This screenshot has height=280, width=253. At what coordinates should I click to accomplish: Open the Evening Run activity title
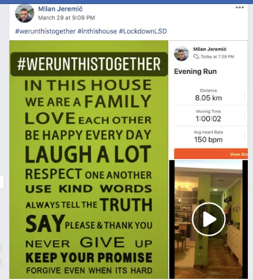(195, 71)
